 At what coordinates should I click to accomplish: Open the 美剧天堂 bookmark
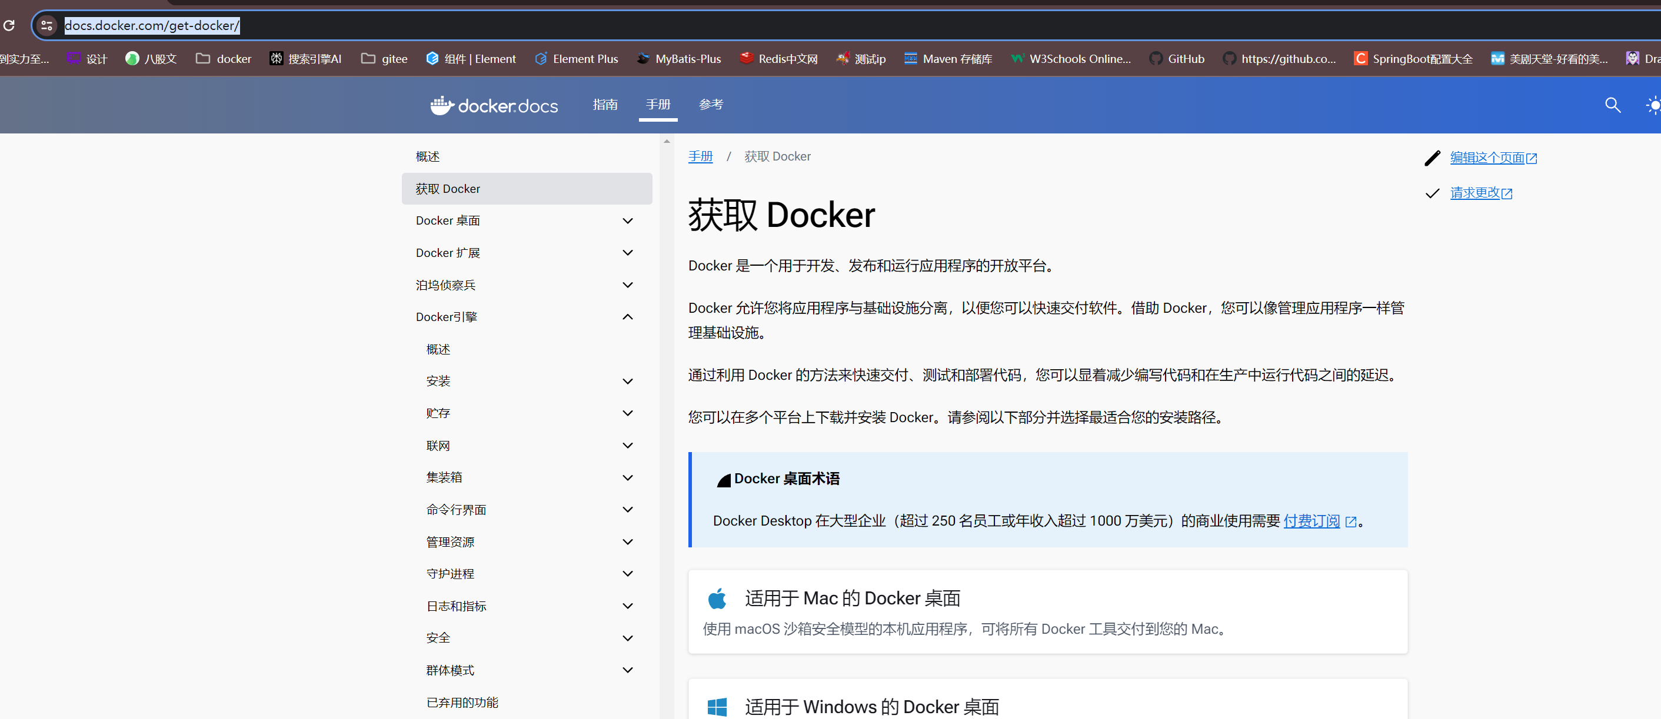(1549, 59)
